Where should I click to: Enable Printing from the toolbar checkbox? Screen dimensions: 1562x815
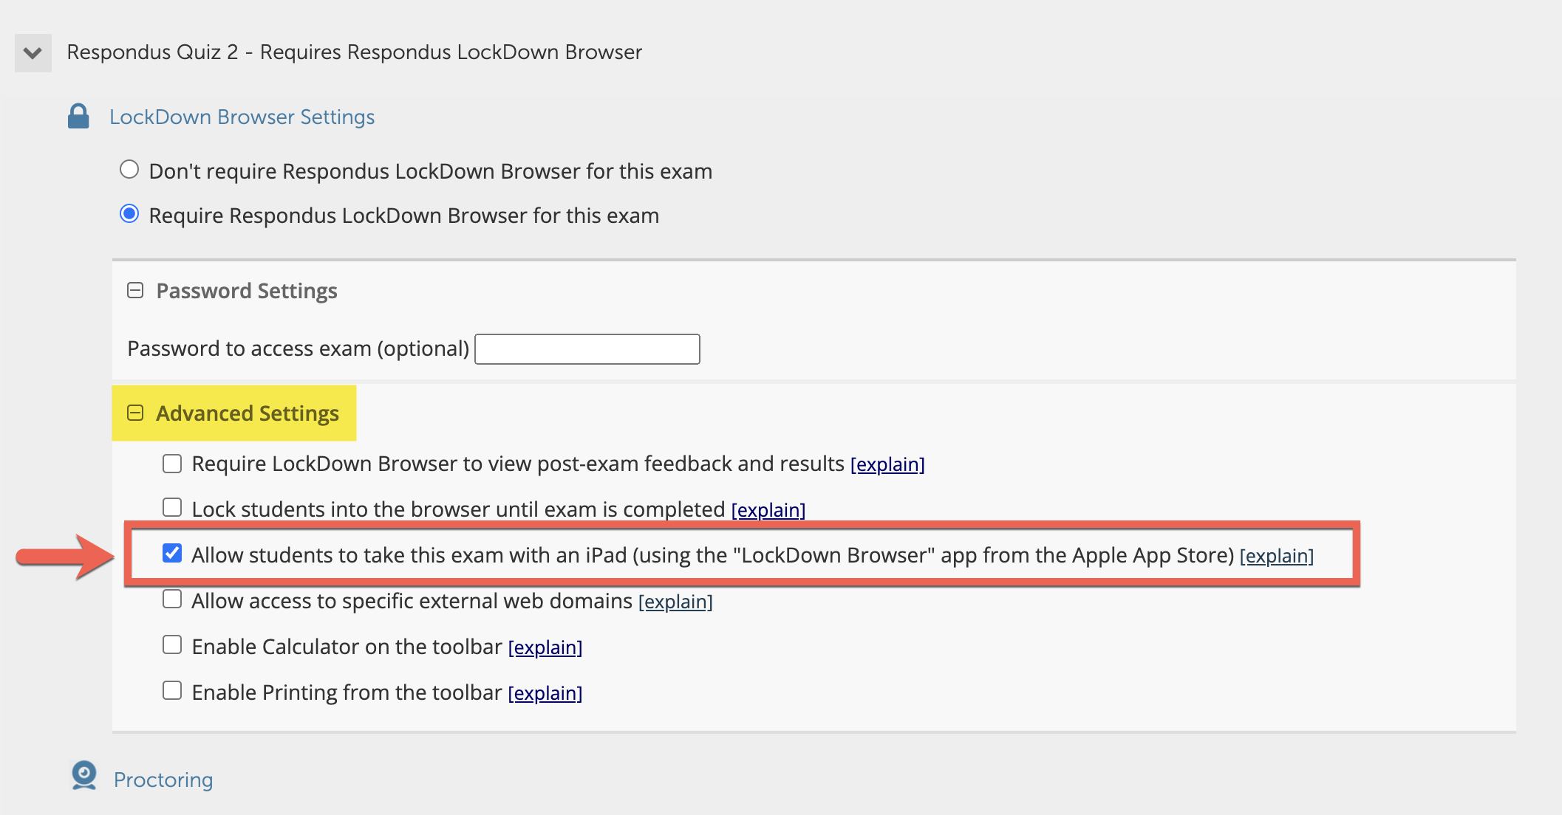click(x=172, y=691)
